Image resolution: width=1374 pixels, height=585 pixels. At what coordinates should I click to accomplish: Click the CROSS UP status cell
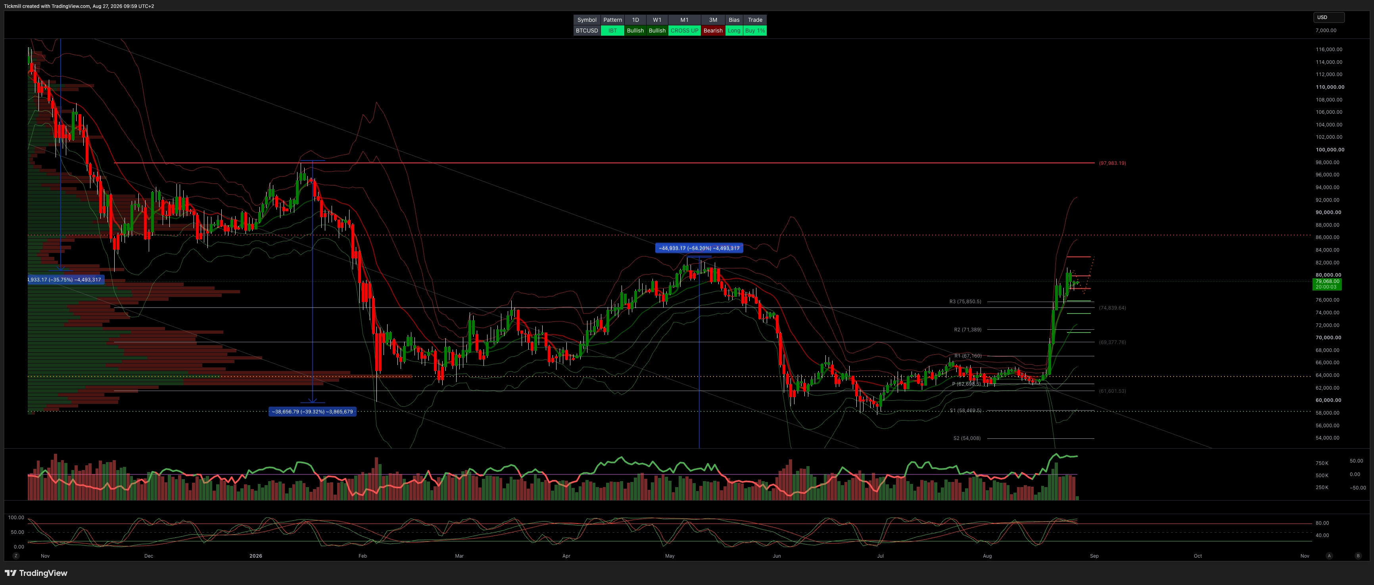click(684, 31)
